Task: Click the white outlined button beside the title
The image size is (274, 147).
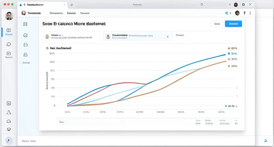Action: coord(217,24)
